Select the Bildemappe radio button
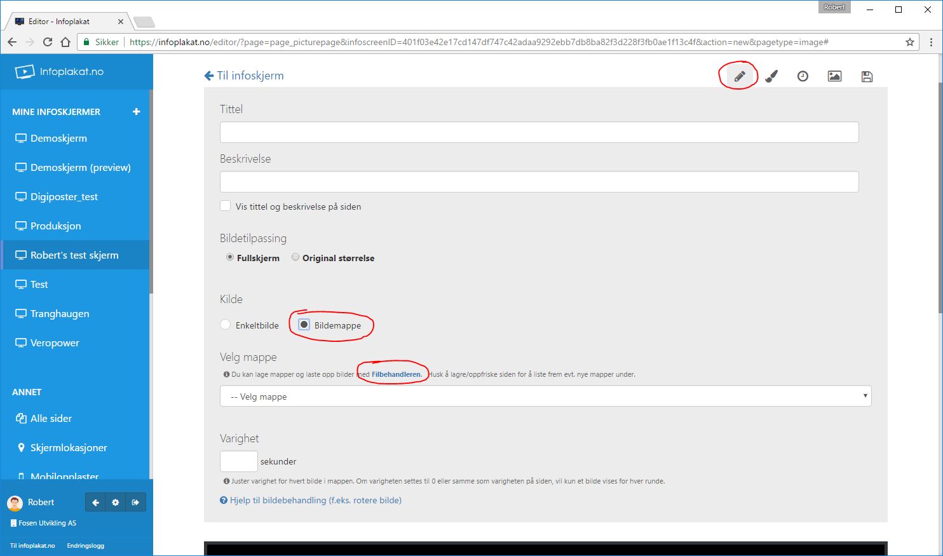Viewport: 943px width, 556px height. click(x=304, y=325)
